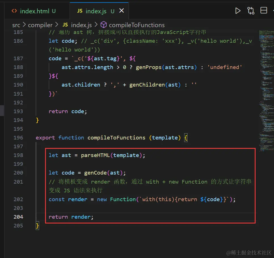Viewport: 274px width, 258px height.
Task: Click the closing brace on line 205
Action: pyautogui.click(x=37, y=226)
